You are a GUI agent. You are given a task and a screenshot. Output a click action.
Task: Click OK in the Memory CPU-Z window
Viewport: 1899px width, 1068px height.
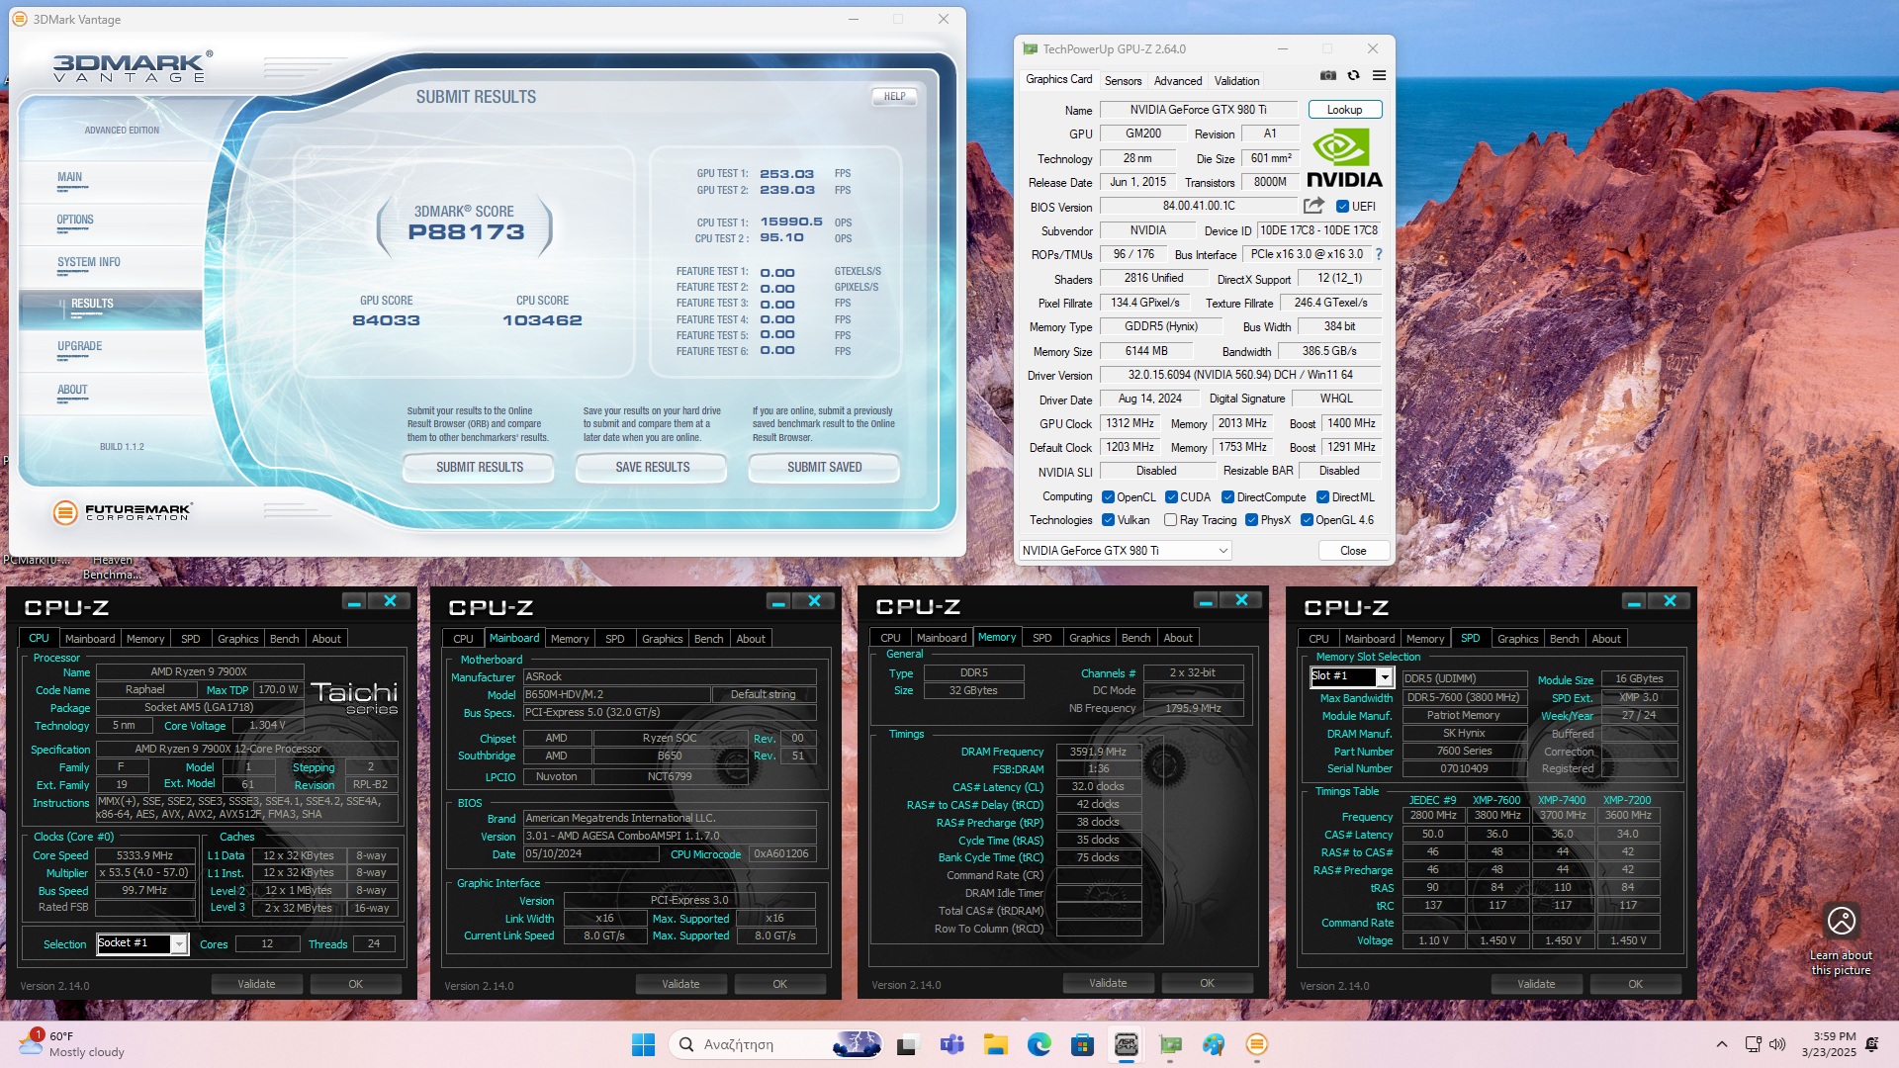1207,983
